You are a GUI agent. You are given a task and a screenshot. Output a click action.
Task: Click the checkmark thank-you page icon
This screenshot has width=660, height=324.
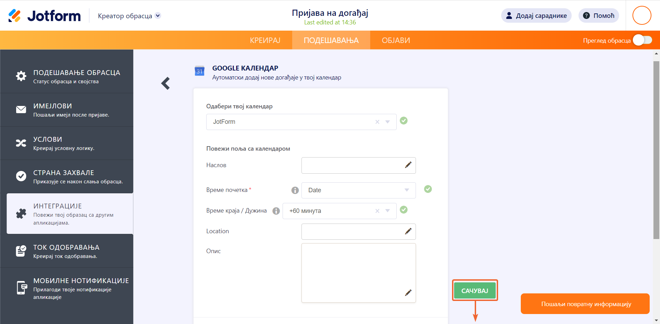21,176
